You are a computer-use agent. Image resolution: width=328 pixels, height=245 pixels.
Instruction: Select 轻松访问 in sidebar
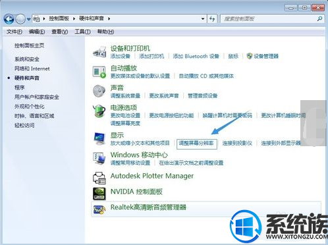point(24,125)
